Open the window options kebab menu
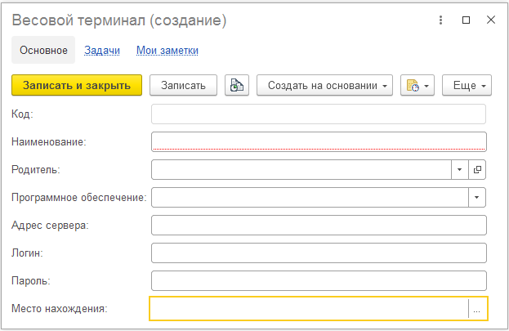Image resolution: width=509 pixels, height=331 pixels. pyautogui.click(x=442, y=20)
